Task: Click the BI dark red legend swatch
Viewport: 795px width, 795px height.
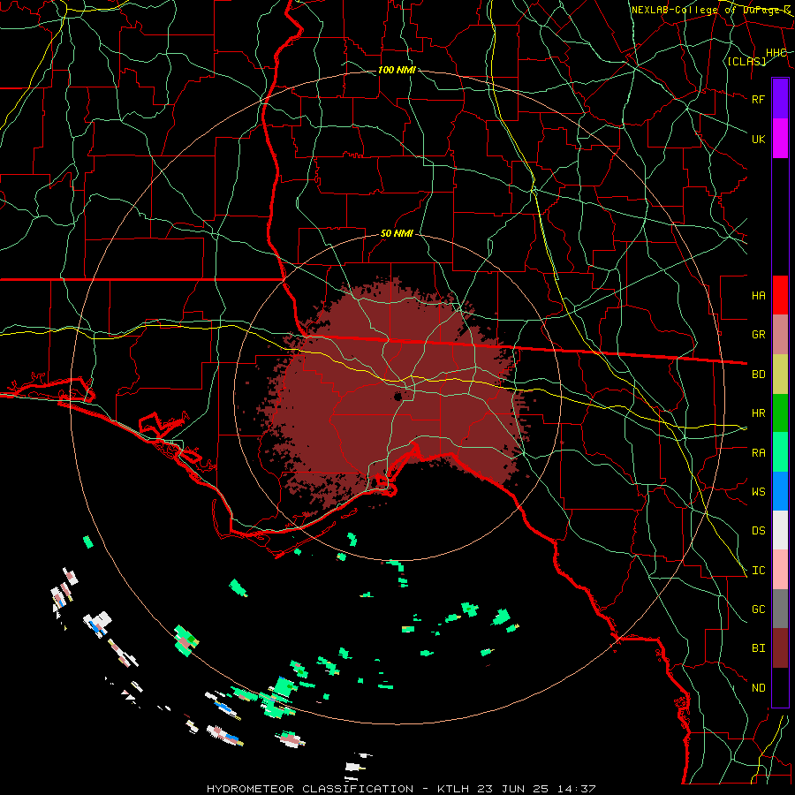Action: tap(780, 648)
